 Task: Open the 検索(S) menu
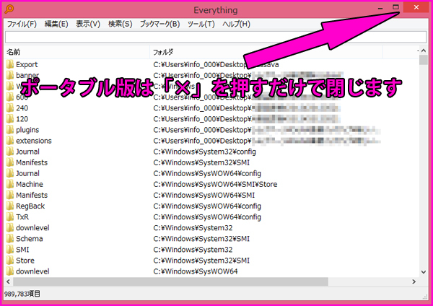pyautogui.click(x=120, y=24)
